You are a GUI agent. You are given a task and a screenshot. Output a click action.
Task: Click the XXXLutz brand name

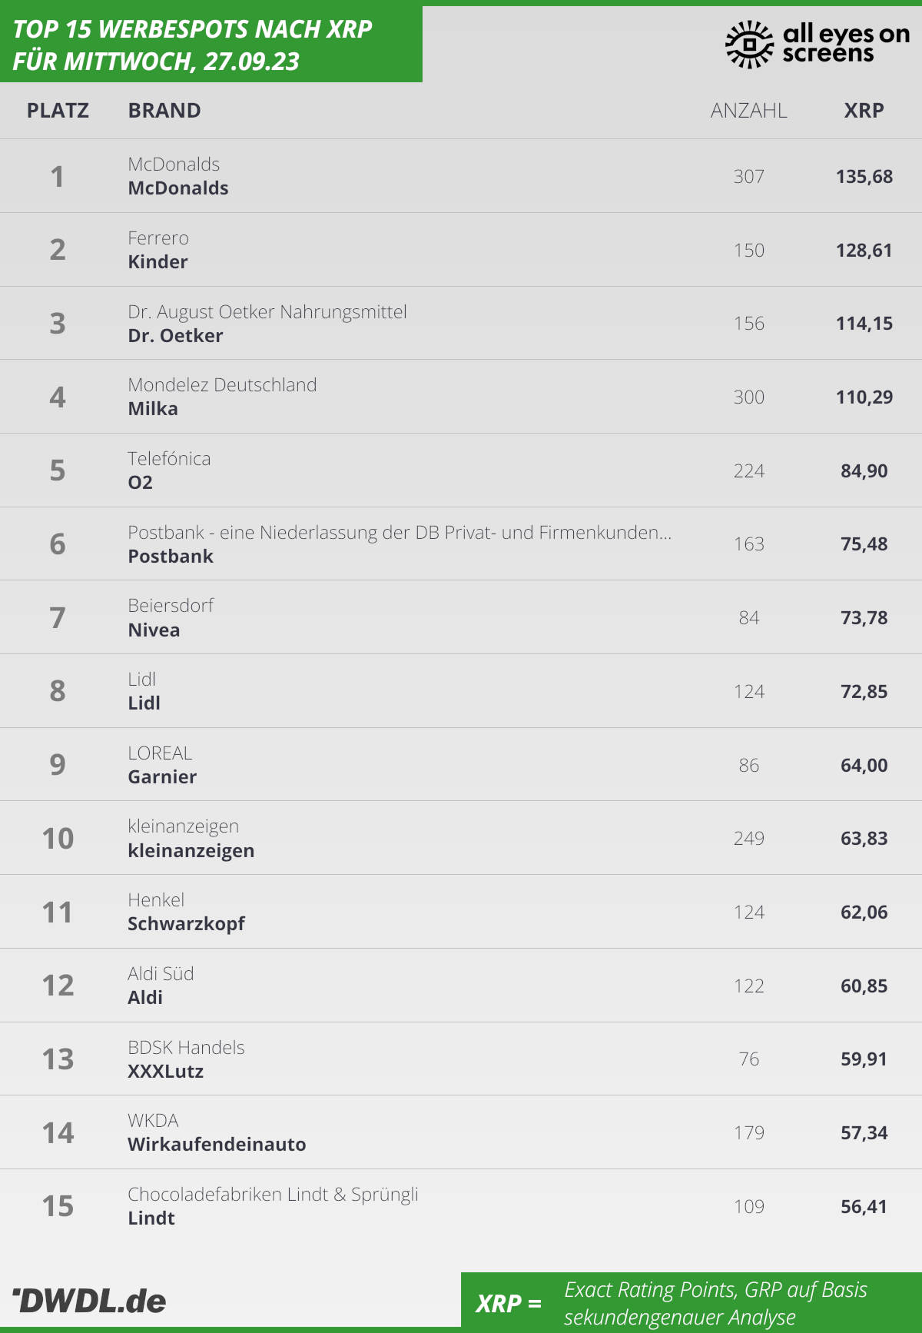(x=166, y=1072)
